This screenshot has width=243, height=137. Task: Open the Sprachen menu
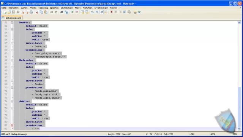click(x=54, y=8)
